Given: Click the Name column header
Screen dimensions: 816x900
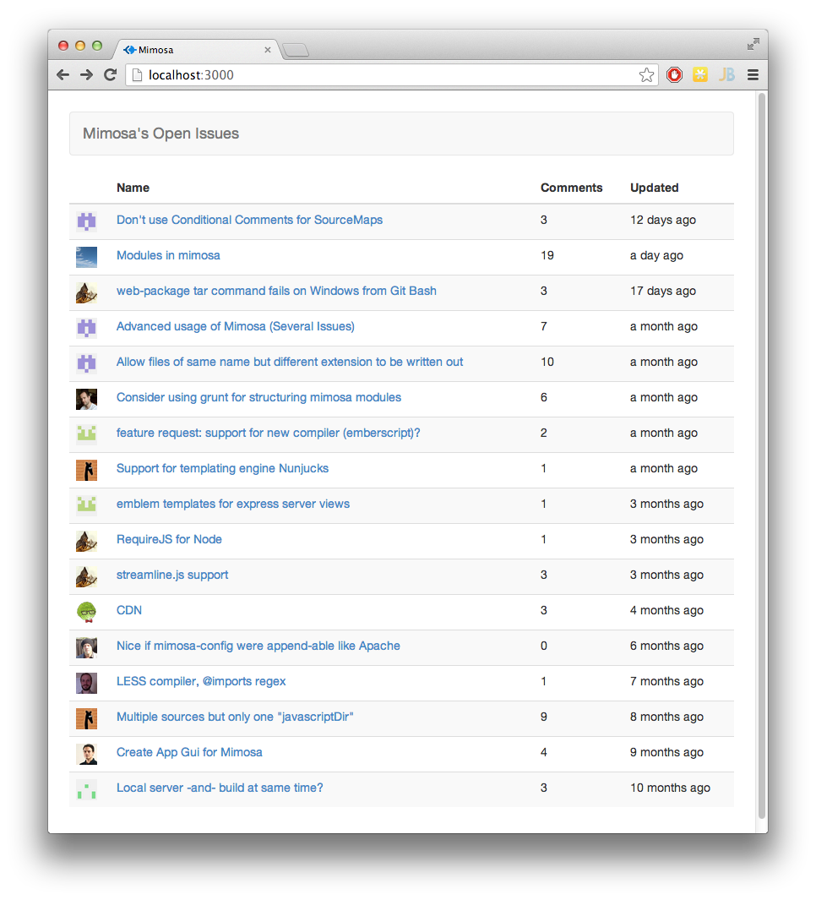Looking at the screenshot, I should point(133,188).
